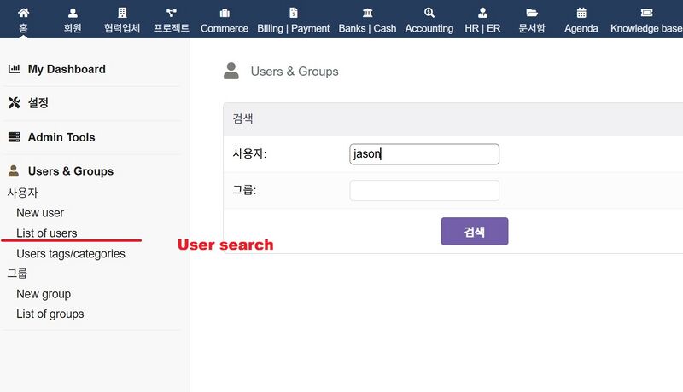
Task: Click the 문서함 folder icon
Action: point(532,13)
